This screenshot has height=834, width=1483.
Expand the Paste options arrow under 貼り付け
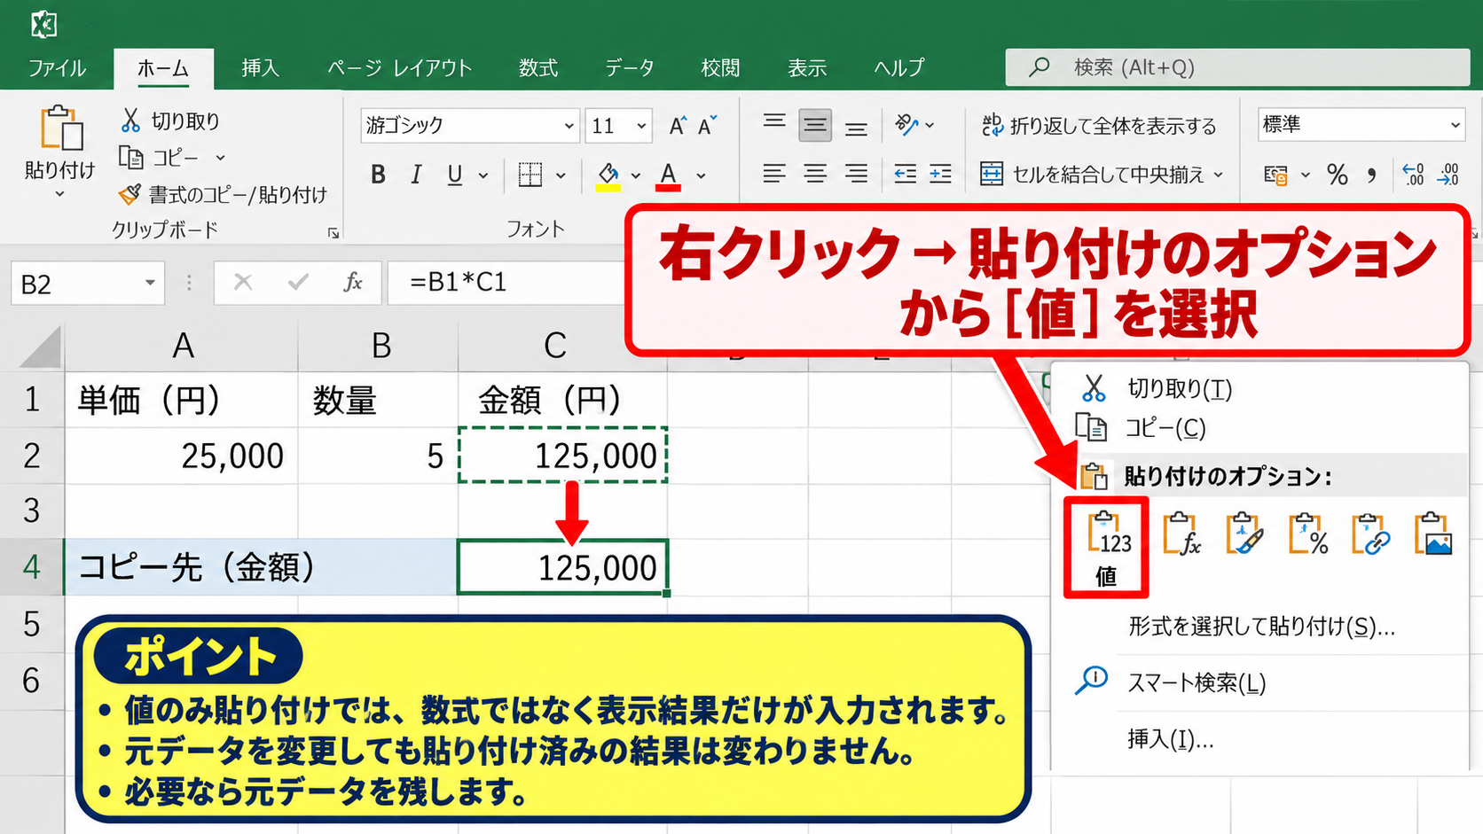pos(59,194)
